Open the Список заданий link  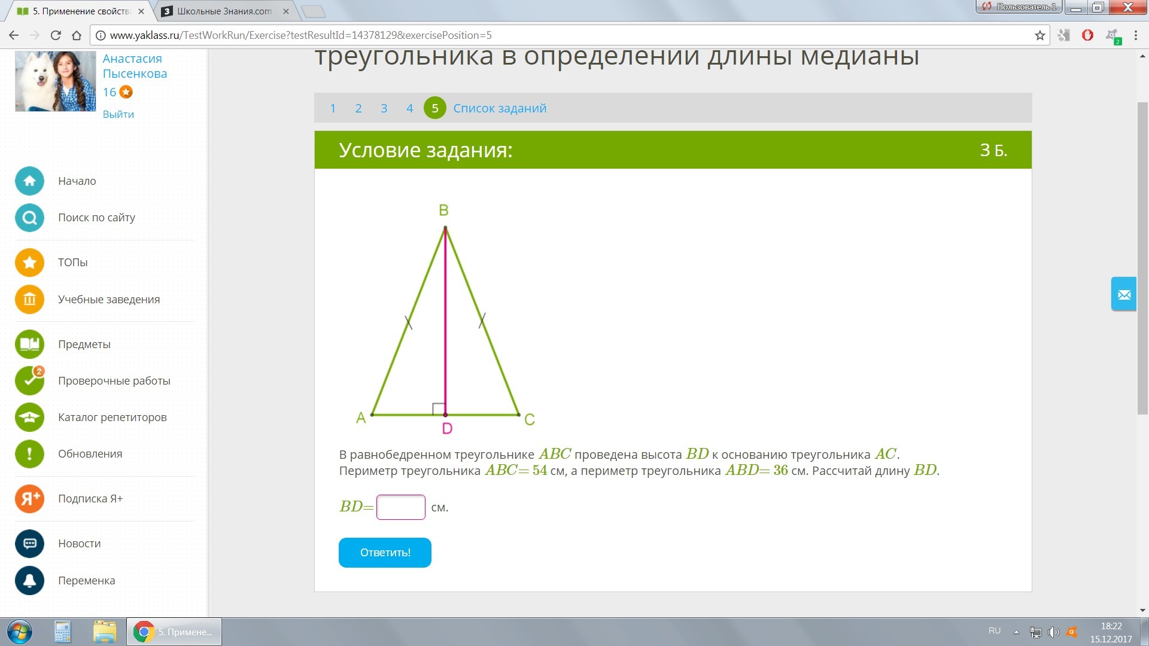(x=500, y=108)
